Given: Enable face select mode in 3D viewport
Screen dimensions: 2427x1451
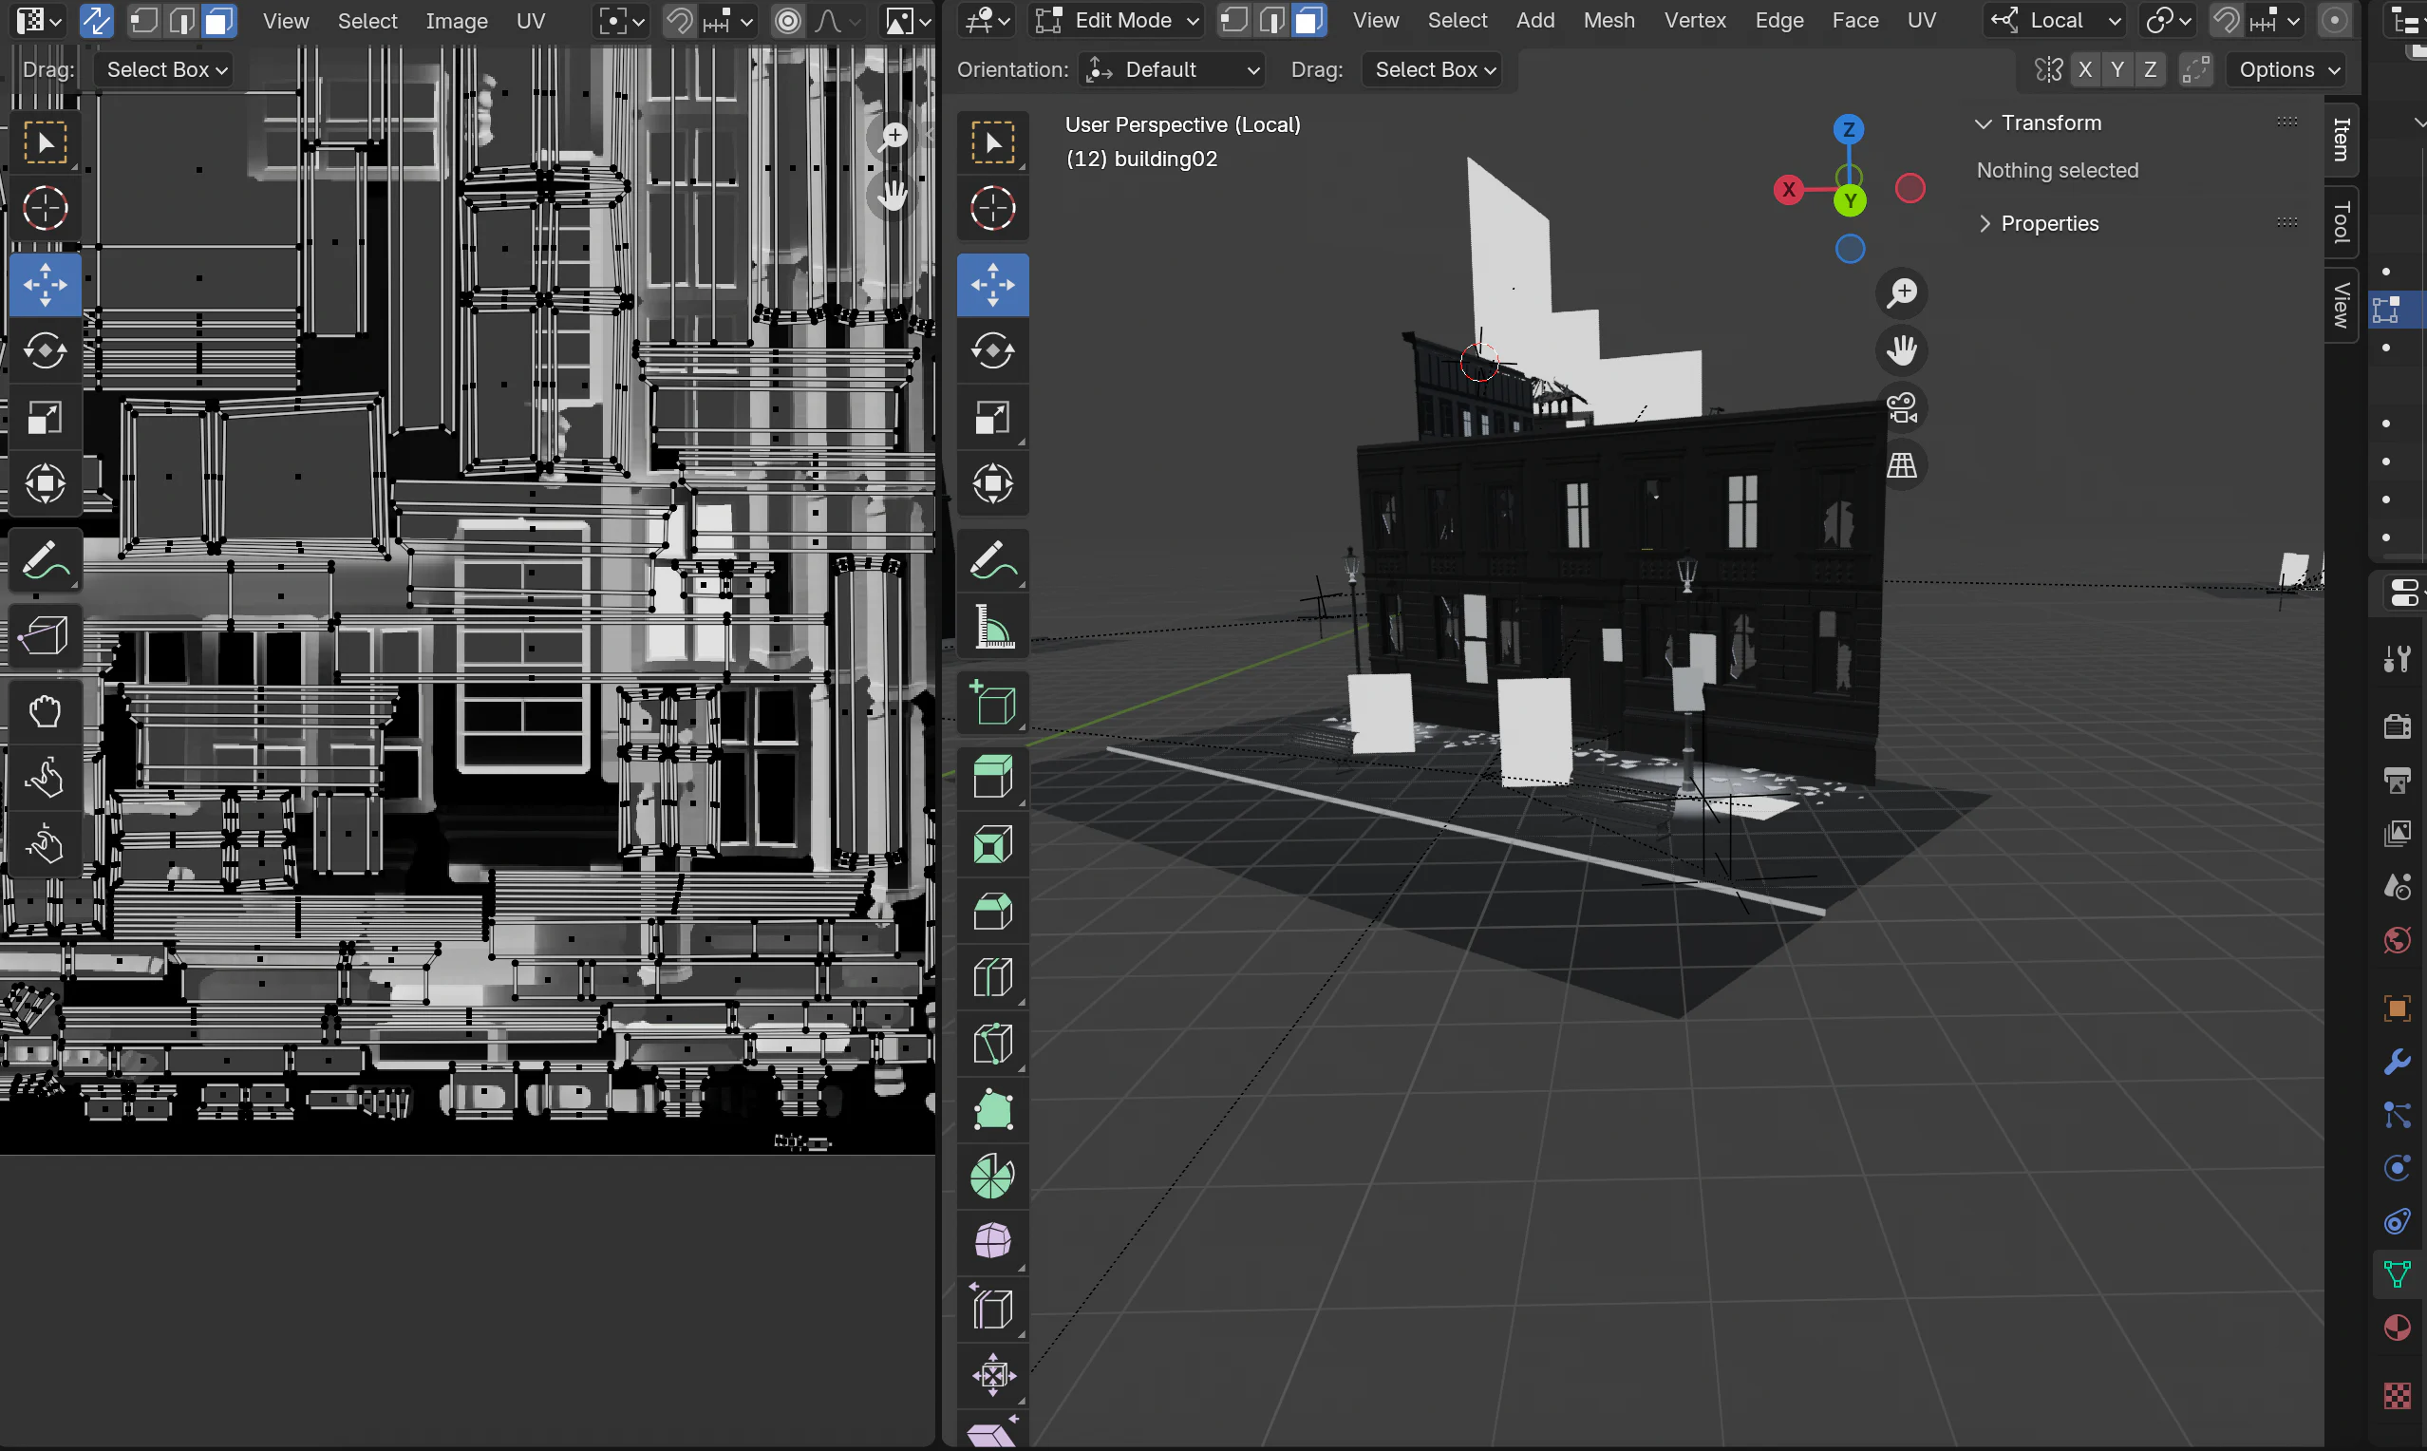Looking at the screenshot, I should coord(1308,21).
